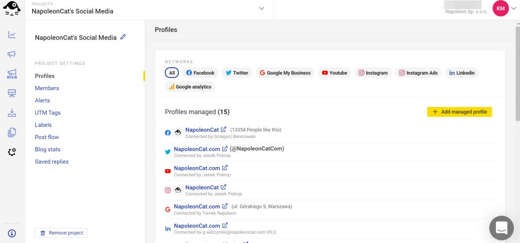Filter profiles by Youtube

click(x=335, y=73)
